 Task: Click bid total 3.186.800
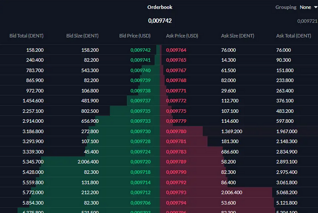click(x=33, y=131)
